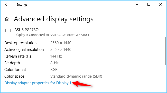Select the monitor icon beside ASUS PG278Q
Image resolution: width=167 pixels, height=93 pixels.
(8, 31)
